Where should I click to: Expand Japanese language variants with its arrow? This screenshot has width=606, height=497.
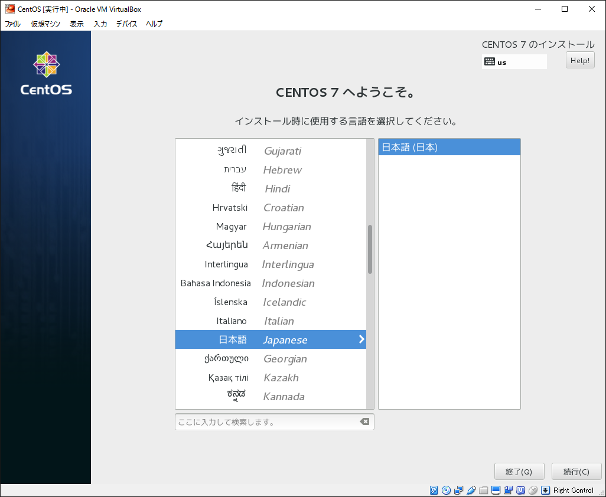[x=361, y=339]
